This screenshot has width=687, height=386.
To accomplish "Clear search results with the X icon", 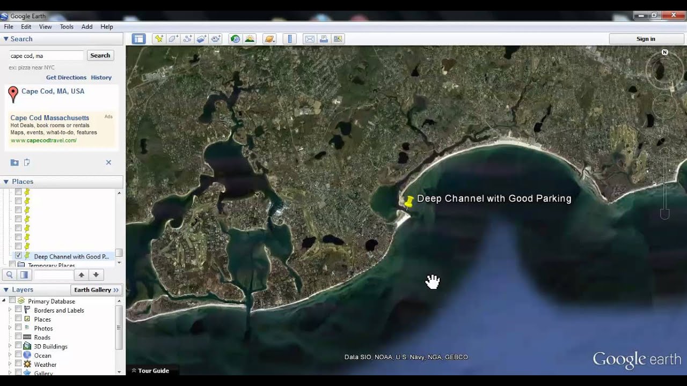I will click(x=108, y=162).
